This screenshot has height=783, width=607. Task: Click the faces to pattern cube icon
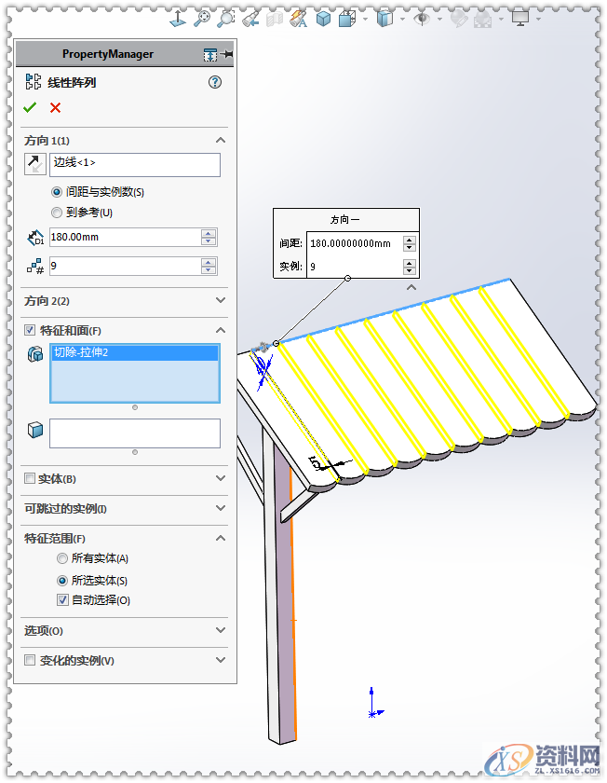coord(35,430)
